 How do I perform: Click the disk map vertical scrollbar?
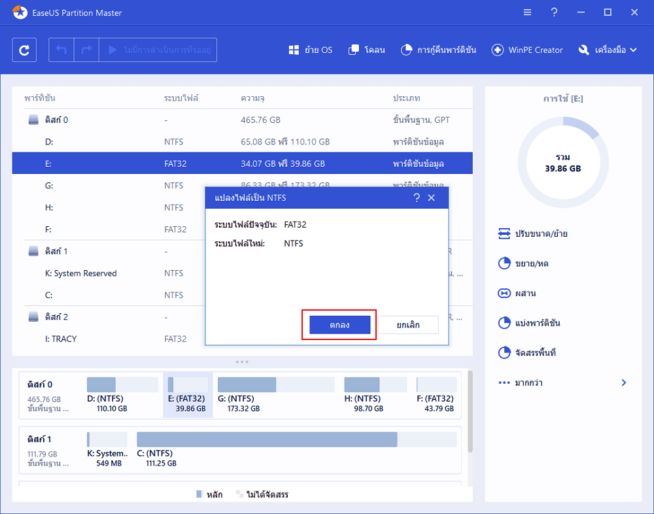(470, 411)
